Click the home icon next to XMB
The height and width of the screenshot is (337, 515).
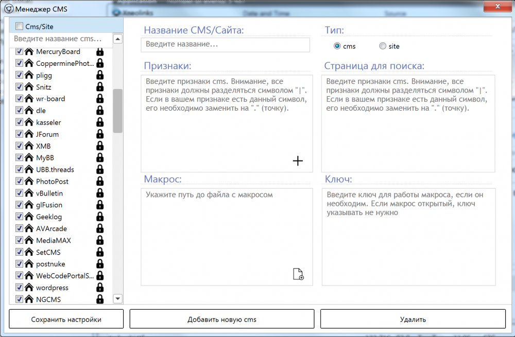pos(29,146)
